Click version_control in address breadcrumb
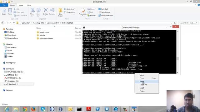 pos(53,23)
